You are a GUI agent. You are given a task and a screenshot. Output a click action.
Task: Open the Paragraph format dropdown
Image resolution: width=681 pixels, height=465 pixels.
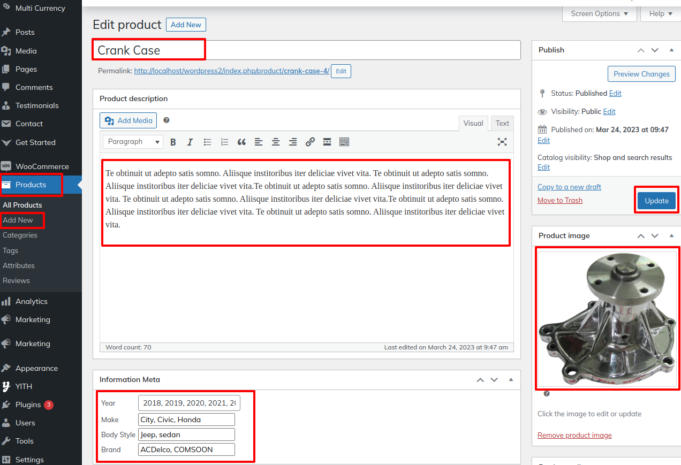(x=133, y=142)
